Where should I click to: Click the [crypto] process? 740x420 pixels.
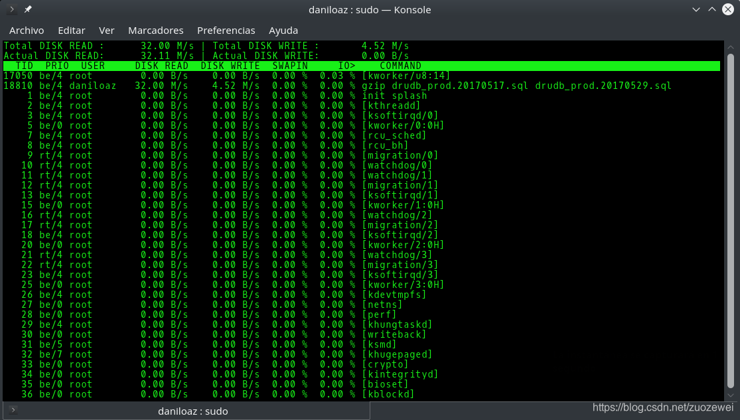(x=385, y=364)
